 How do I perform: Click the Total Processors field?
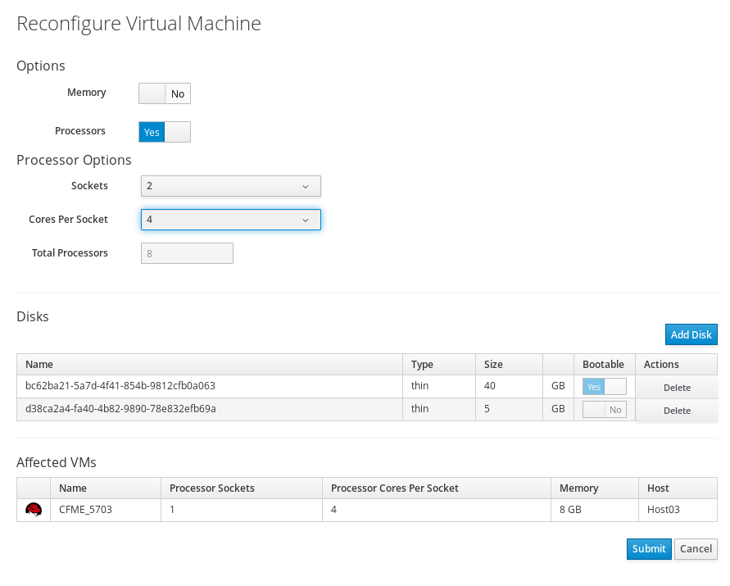pyautogui.click(x=187, y=252)
